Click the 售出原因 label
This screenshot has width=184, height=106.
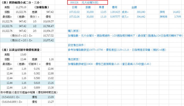click(74, 59)
